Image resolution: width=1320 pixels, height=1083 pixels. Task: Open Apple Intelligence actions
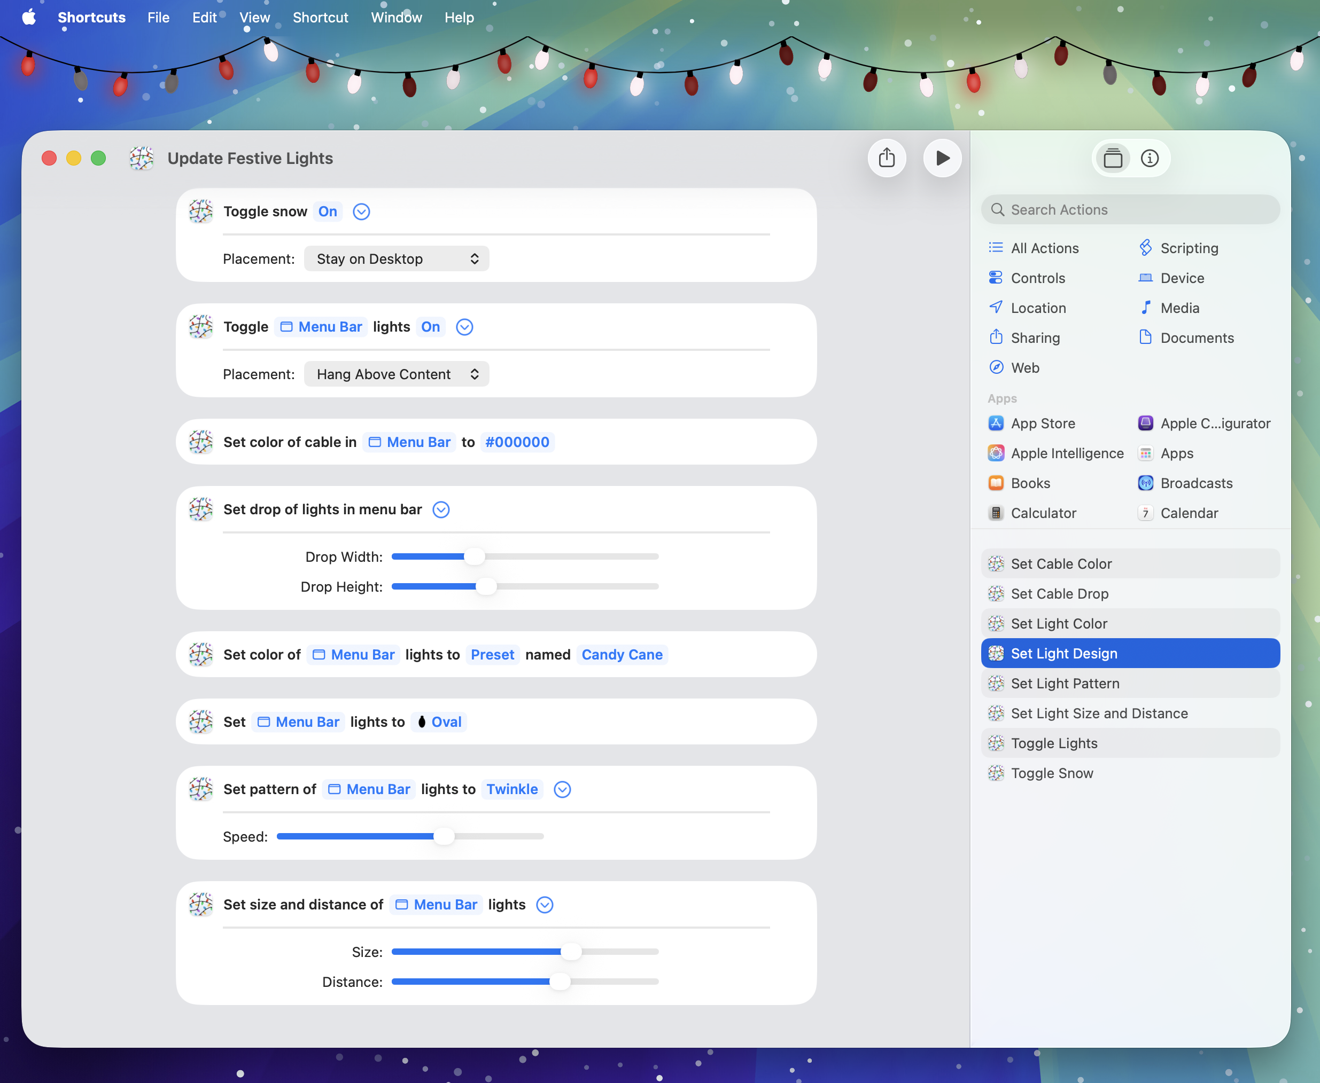1067,453
